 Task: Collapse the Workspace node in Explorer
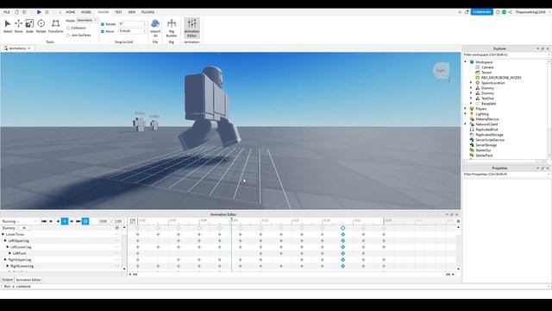pos(466,62)
